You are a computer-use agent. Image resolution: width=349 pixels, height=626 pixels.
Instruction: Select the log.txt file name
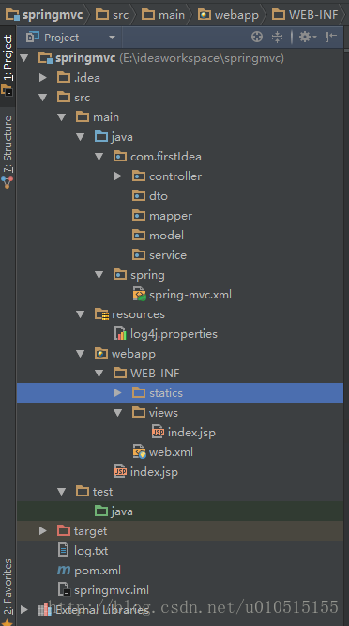(91, 551)
